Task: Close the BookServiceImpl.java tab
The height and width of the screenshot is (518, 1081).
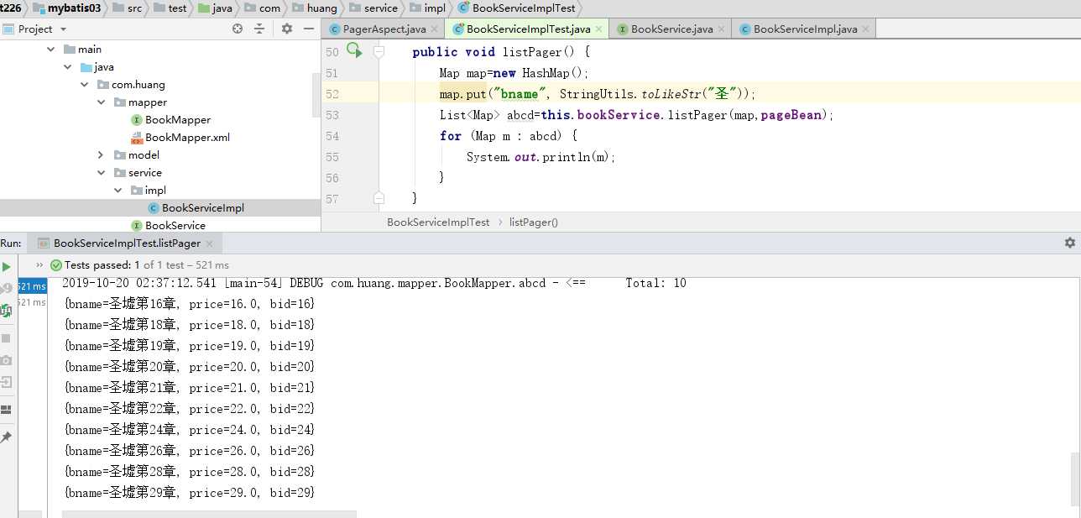Action: coord(866,29)
